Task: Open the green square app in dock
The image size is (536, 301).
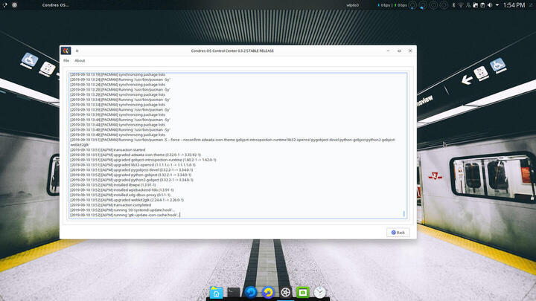Action: coord(302,293)
